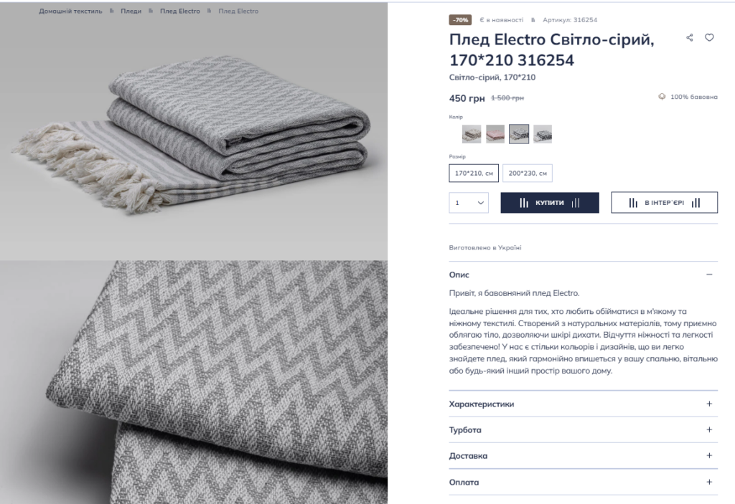
Task: Select size 200*230, см
Action: 528,173
